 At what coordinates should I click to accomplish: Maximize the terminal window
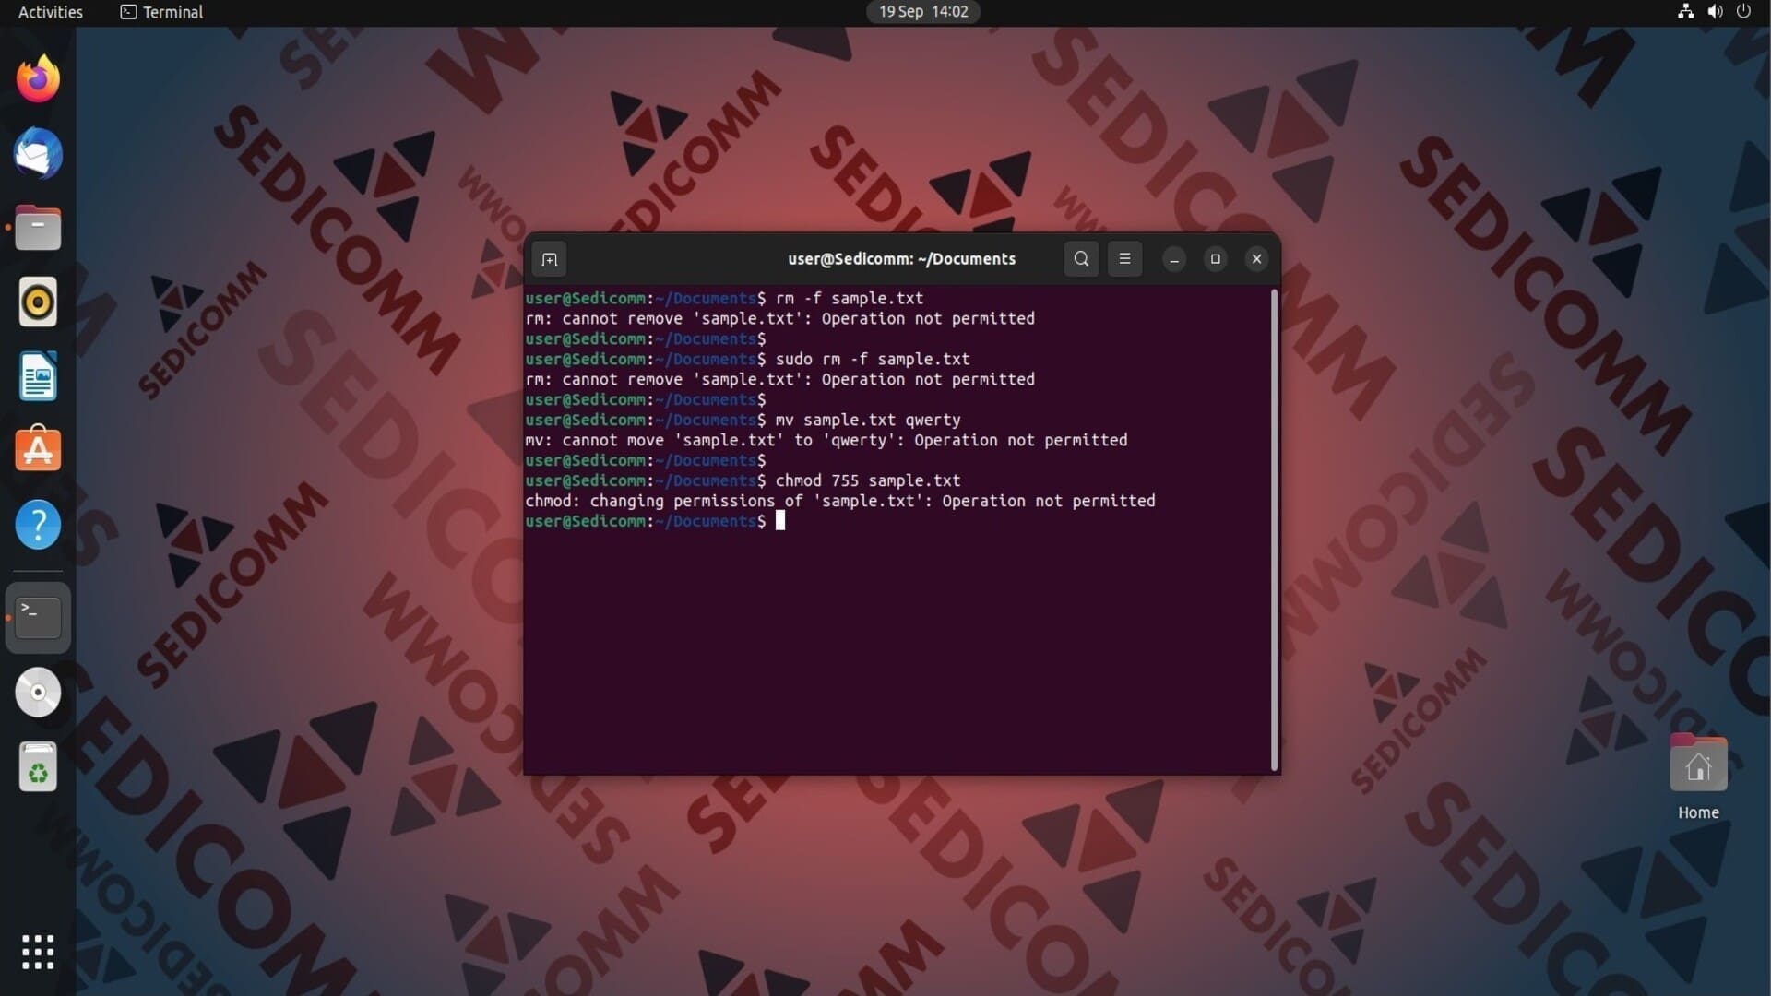(1216, 259)
